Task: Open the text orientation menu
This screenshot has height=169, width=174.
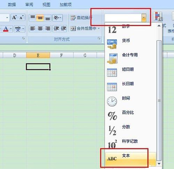Action: [57, 18]
